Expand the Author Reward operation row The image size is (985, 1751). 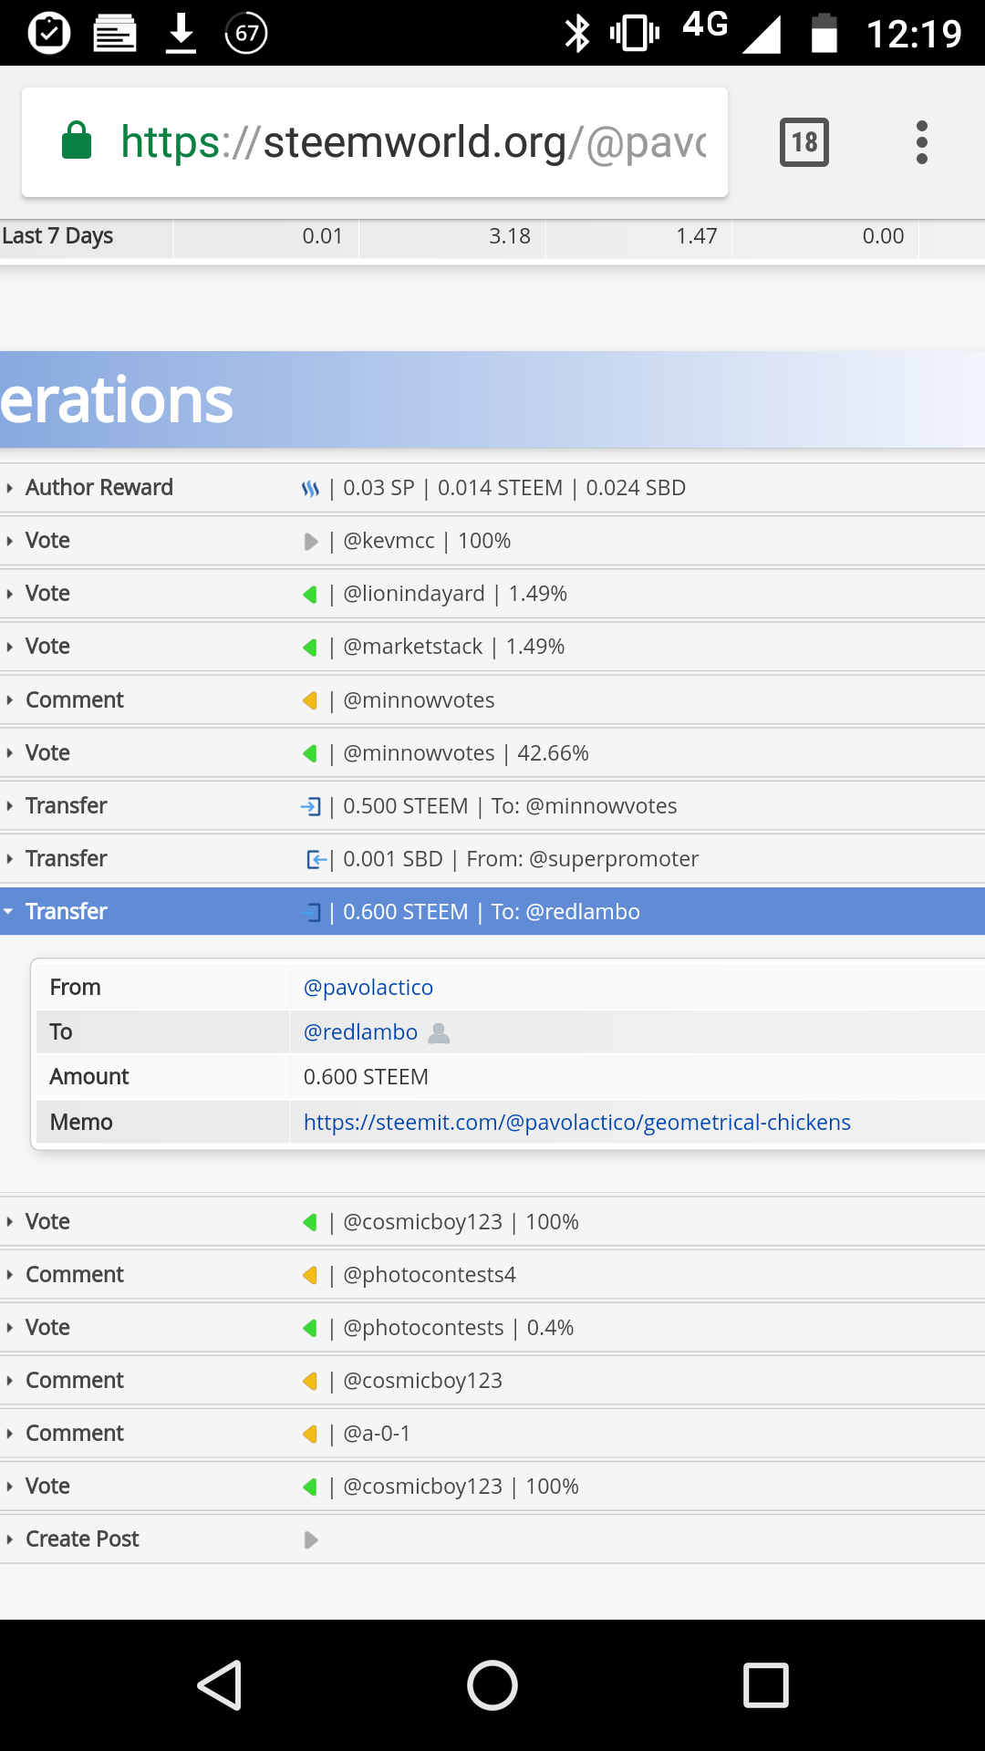[x=98, y=488]
